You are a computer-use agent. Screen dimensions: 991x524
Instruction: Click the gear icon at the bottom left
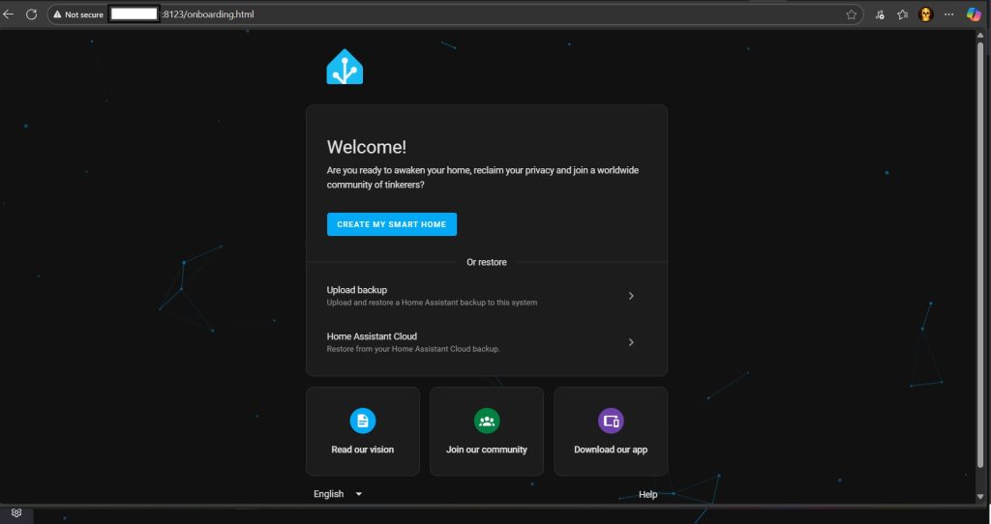(16, 512)
